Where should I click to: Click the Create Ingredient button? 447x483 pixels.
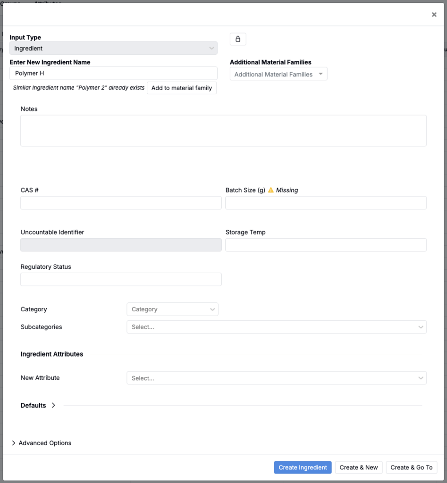tap(303, 467)
